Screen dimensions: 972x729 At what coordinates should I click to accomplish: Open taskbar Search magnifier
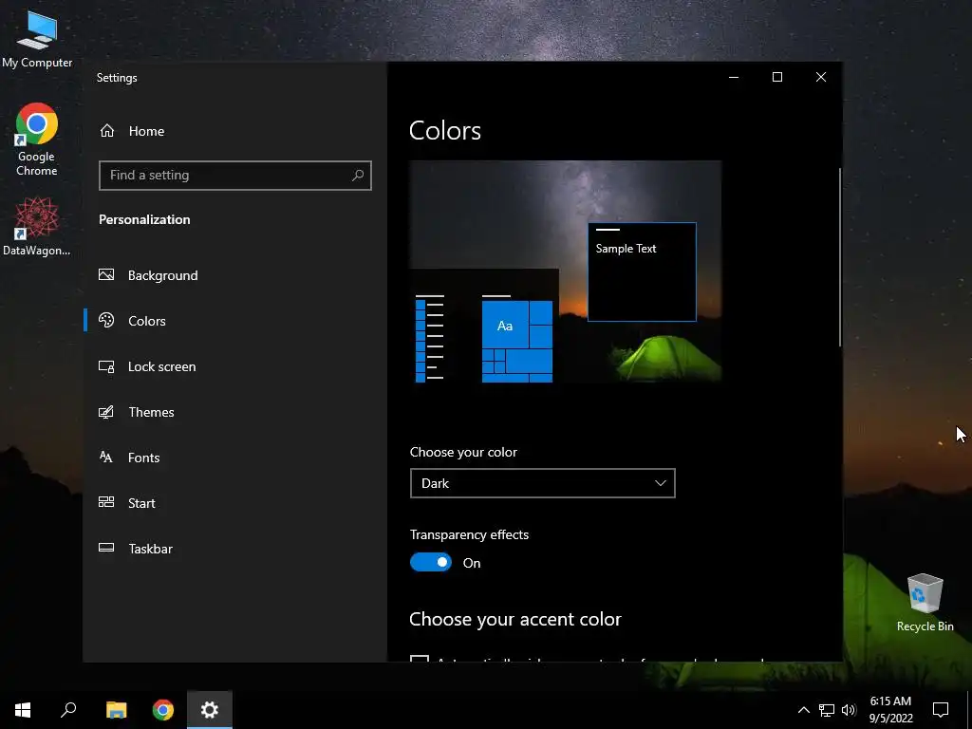point(68,710)
